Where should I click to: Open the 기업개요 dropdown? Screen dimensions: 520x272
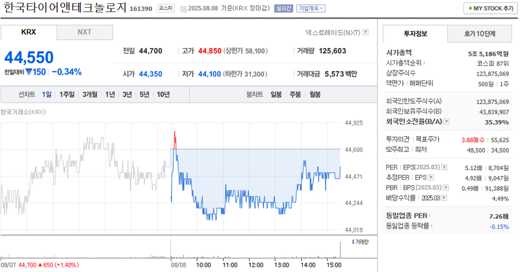(x=311, y=8)
